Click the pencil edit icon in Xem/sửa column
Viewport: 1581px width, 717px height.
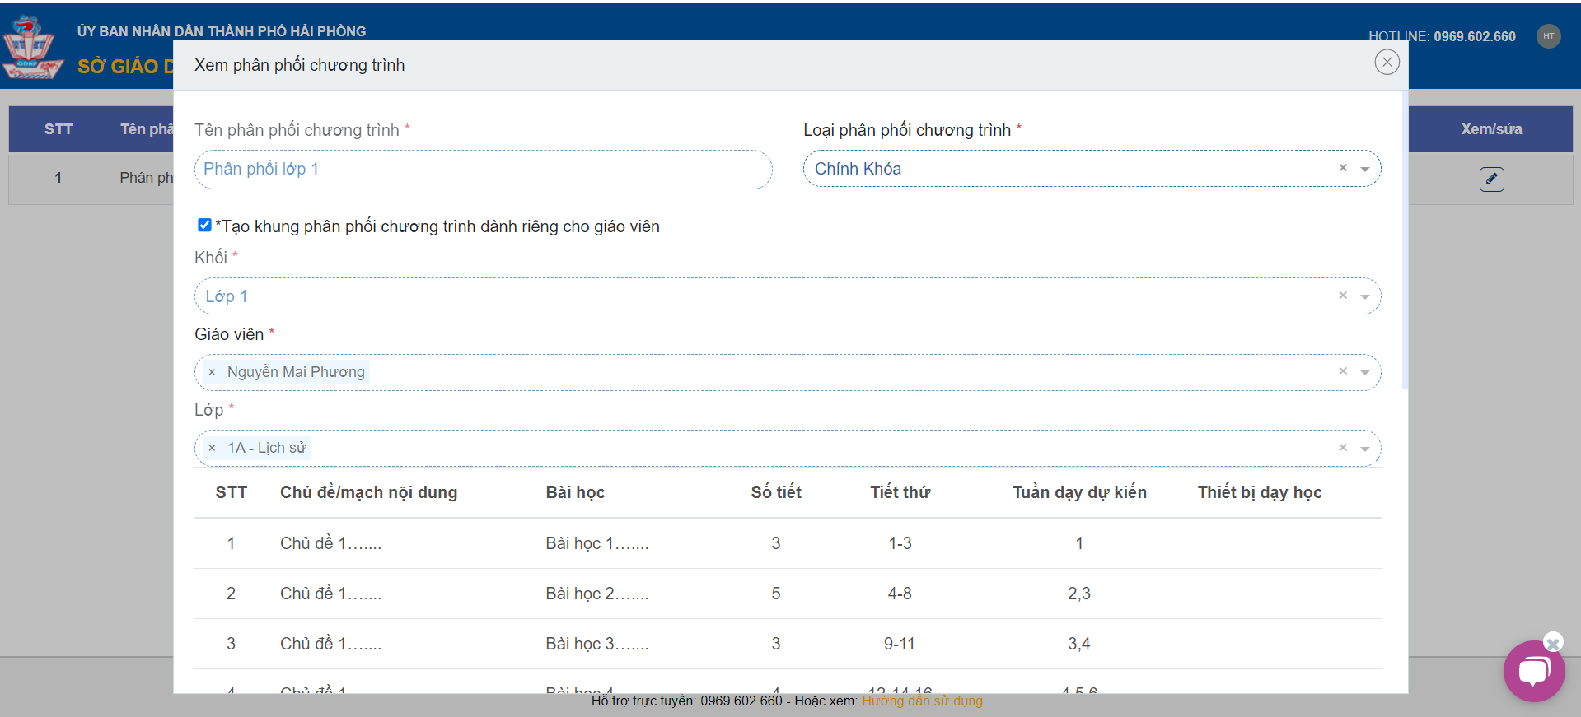click(x=1491, y=179)
